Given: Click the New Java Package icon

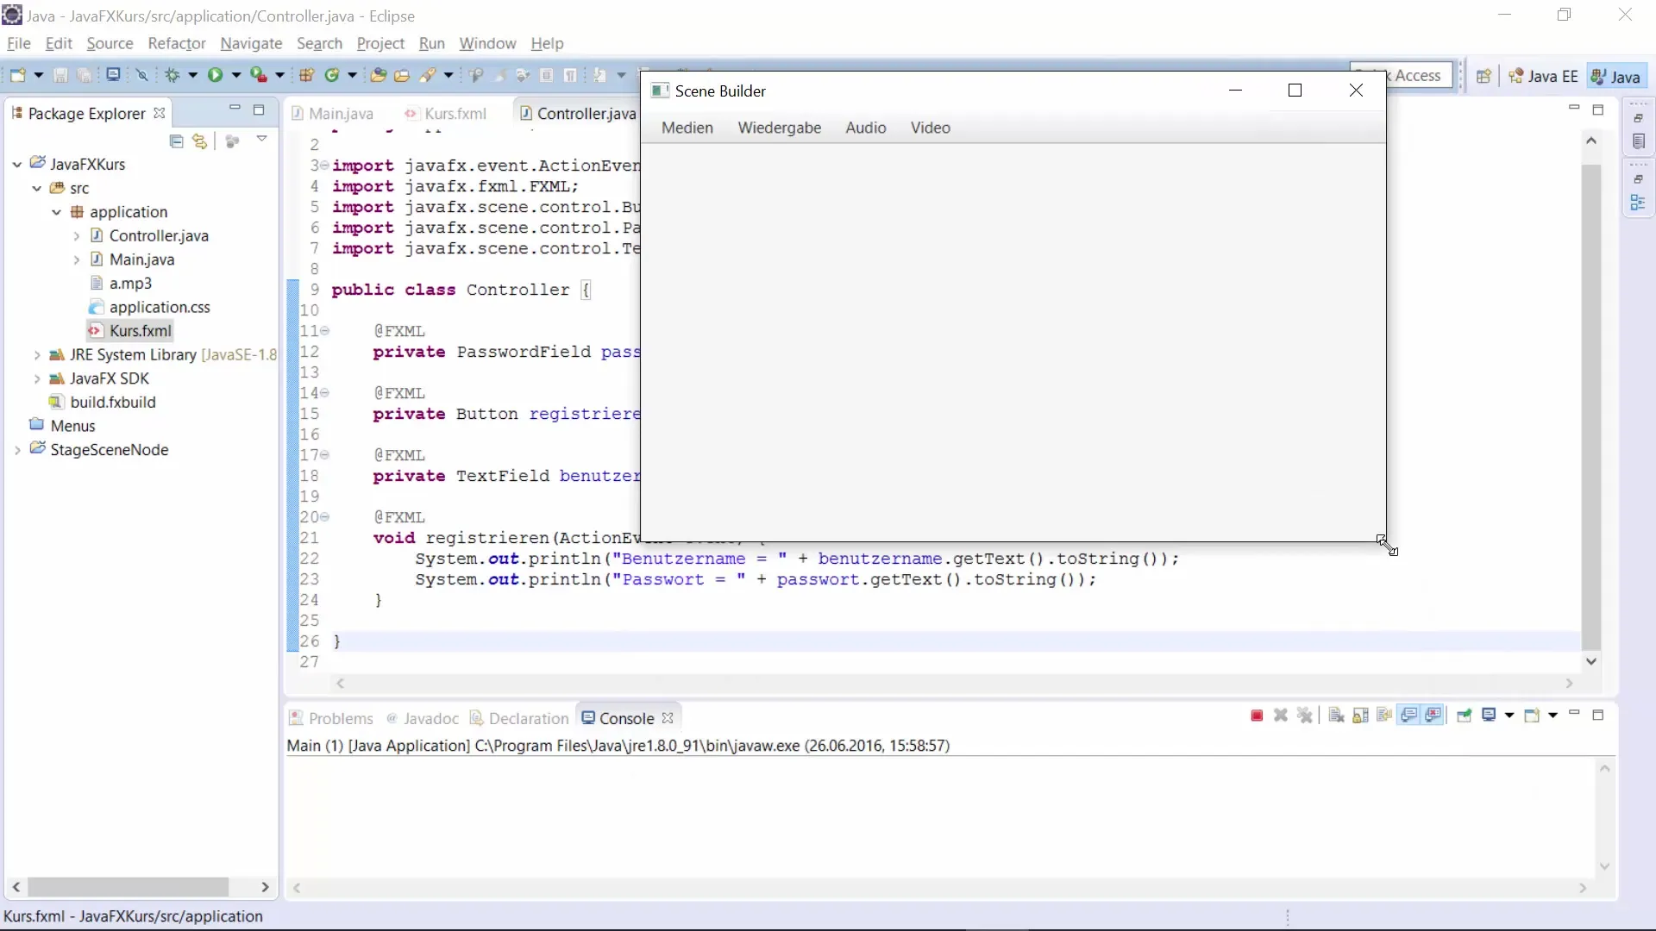Looking at the screenshot, I should [306, 75].
